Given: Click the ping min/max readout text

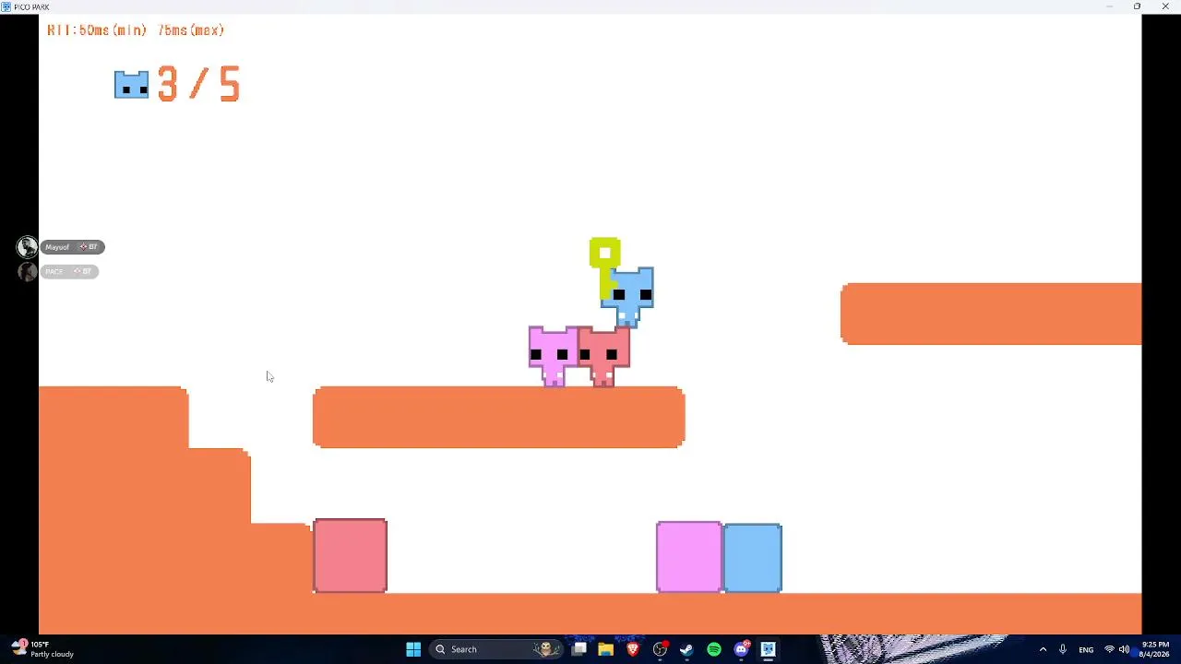Looking at the screenshot, I should pos(136,30).
